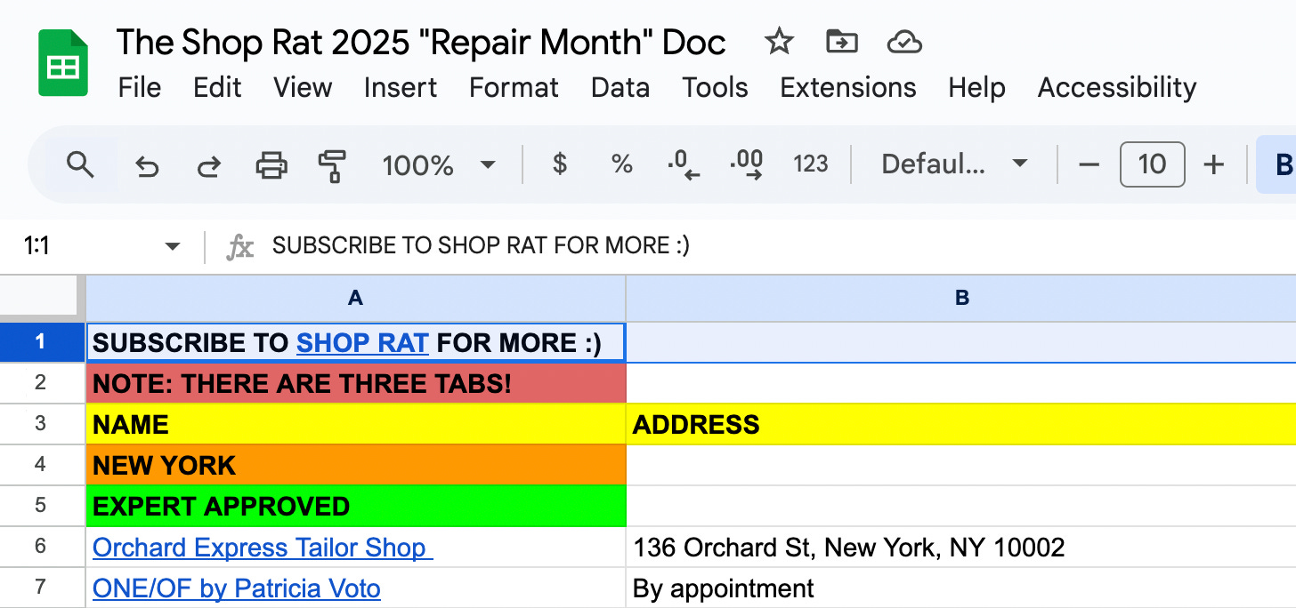Select the By appointment cell
1296x608 pixels.
(x=961, y=588)
